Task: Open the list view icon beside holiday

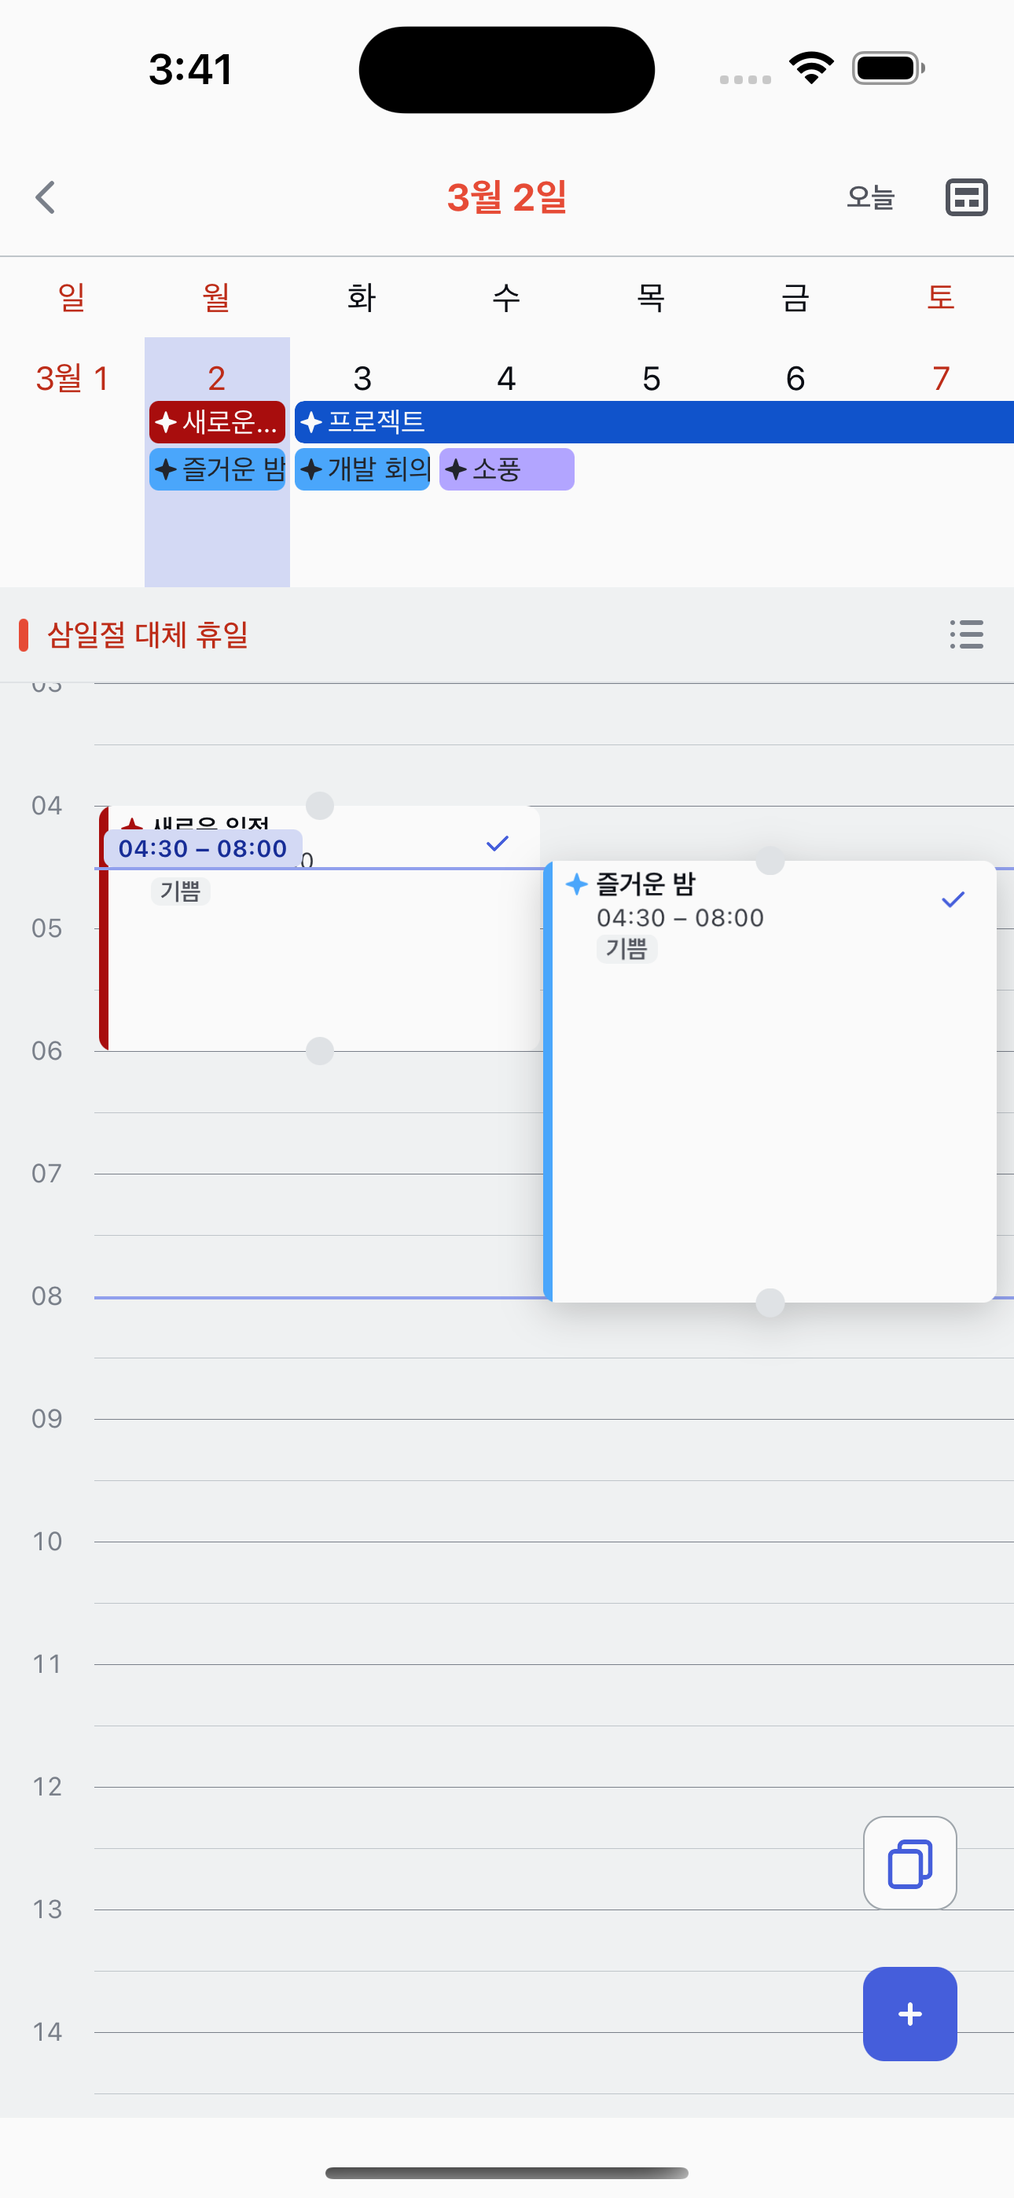Action: [966, 634]
